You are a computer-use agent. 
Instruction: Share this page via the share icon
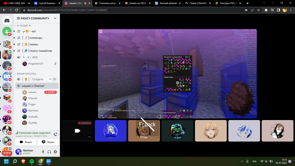point(252,10)
